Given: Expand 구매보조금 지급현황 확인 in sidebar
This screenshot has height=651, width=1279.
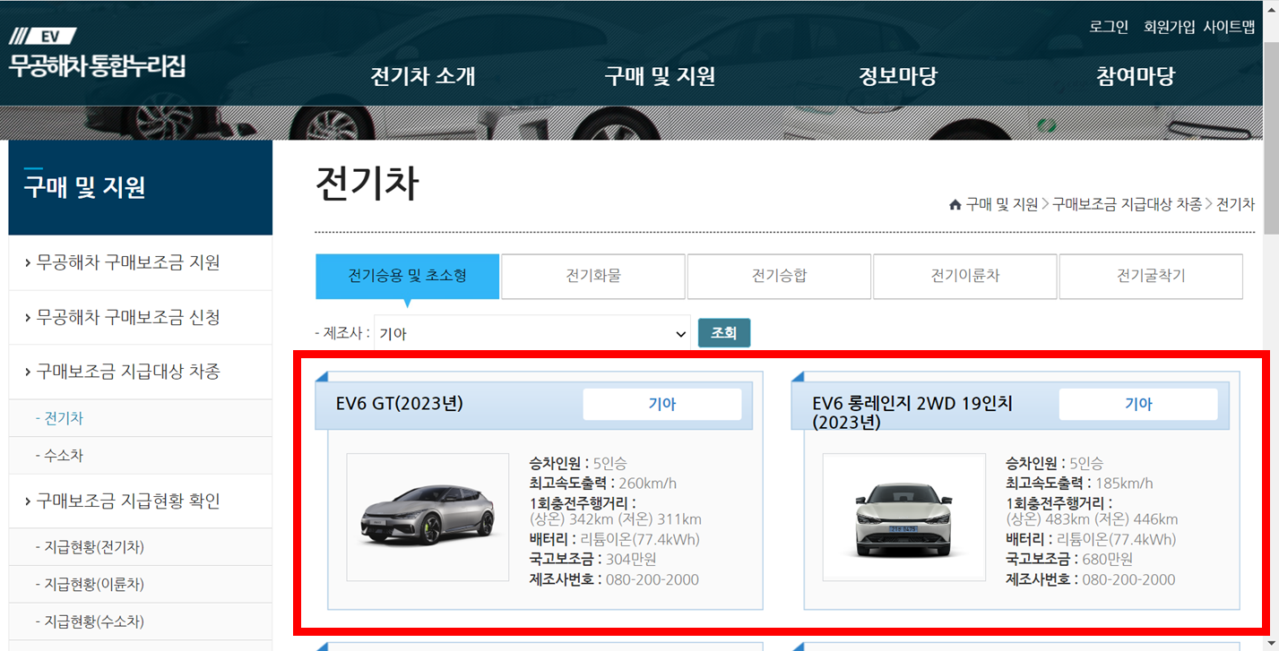Looking at the screenshot, I should click(141, 501).
